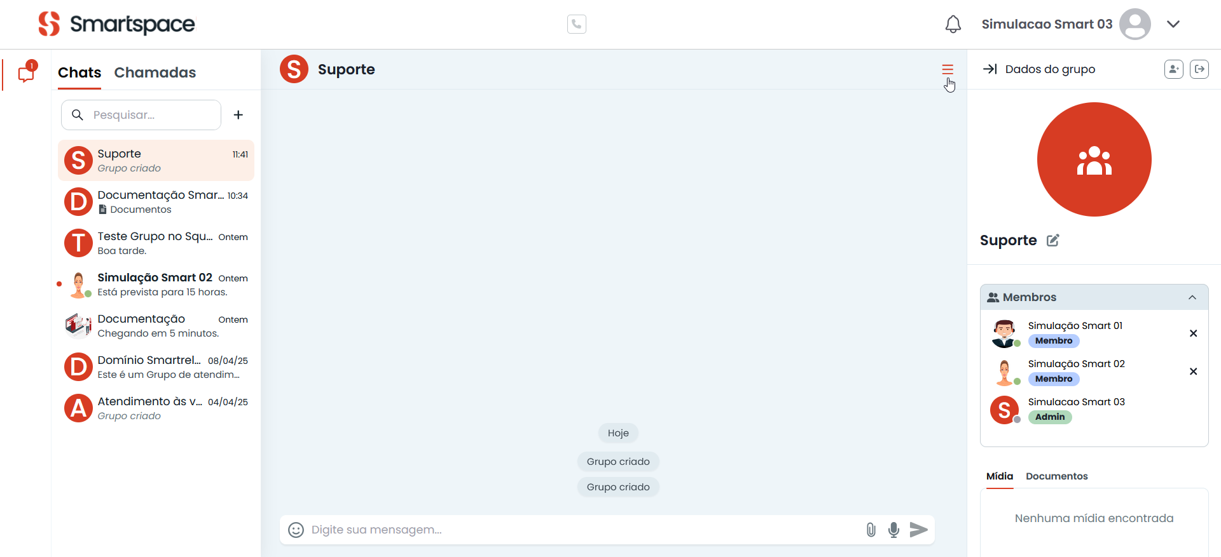1221x557 pixels.
Task: Open the notifications bell
Action: [953, 24]
